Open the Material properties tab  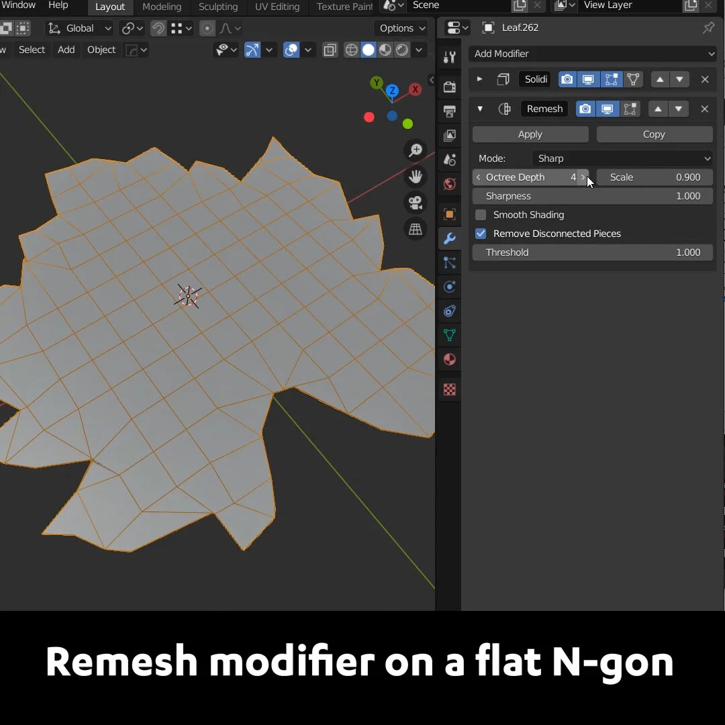[x=449, y=359]
